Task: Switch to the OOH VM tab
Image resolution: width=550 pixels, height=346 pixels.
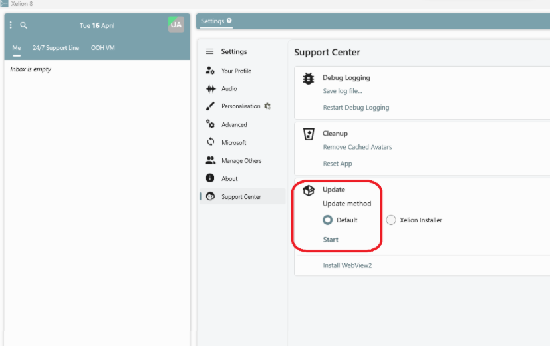Action: tap(103, 48)
